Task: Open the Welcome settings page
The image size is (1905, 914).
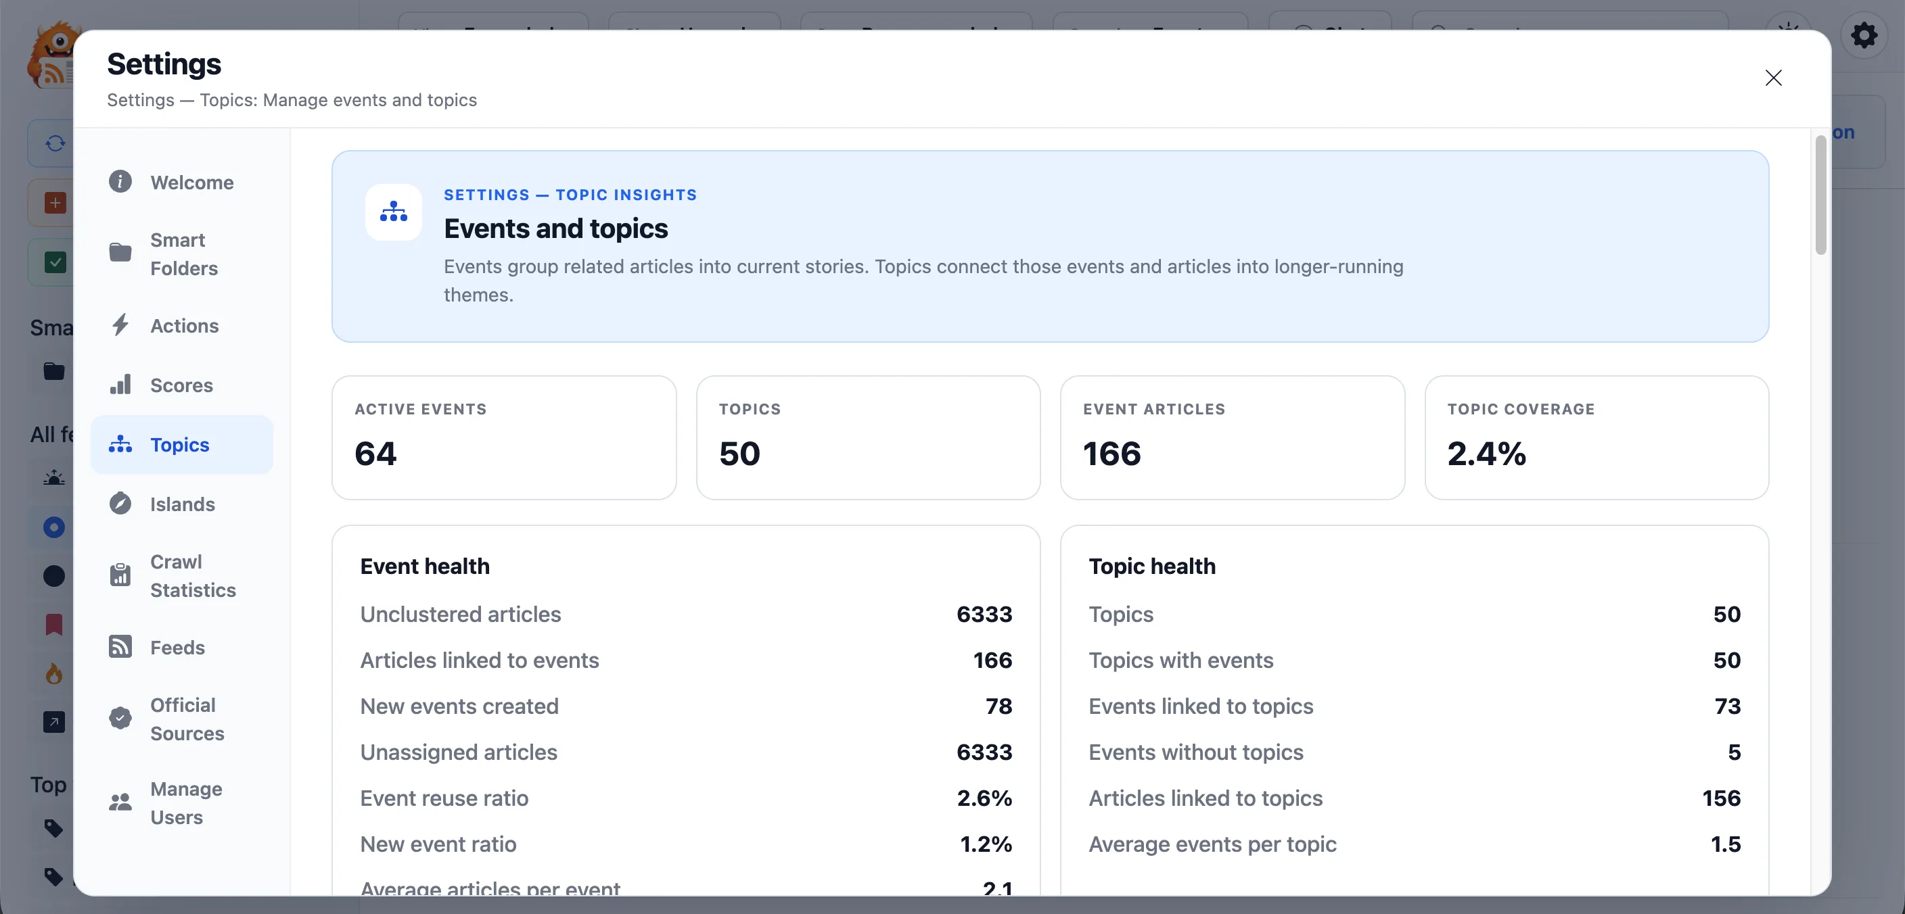Action: pos(182,182)
